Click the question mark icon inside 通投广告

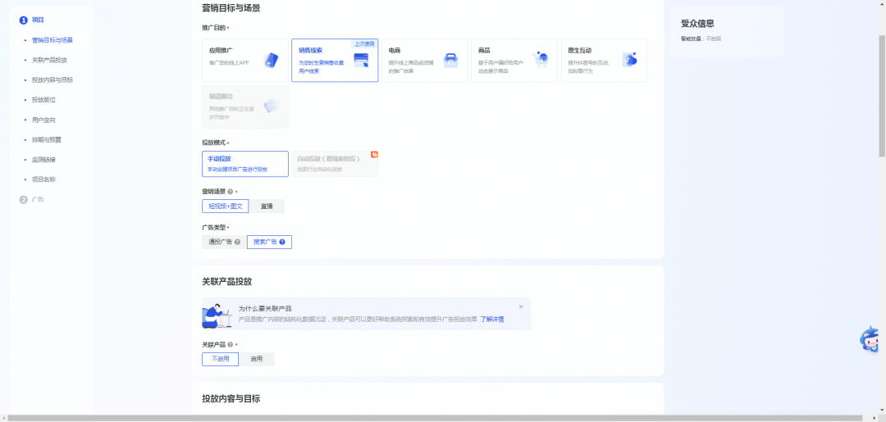tap(237, 242)
